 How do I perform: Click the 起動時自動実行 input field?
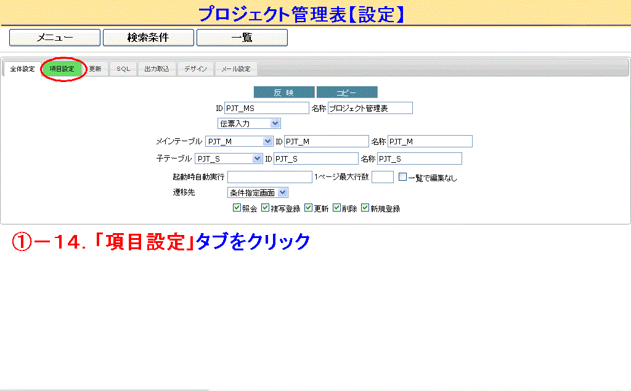(x=270, y=177)
